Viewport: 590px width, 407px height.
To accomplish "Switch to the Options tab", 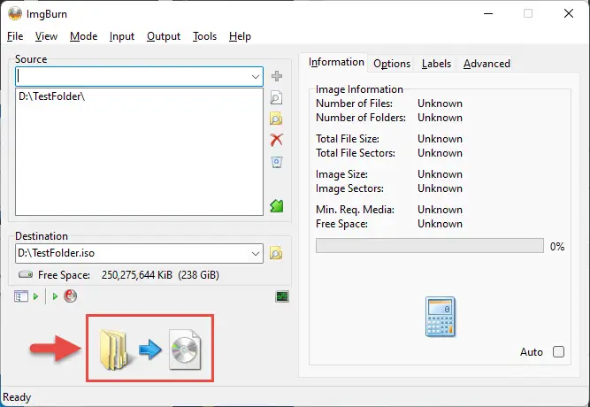I will tap(392, 64).
